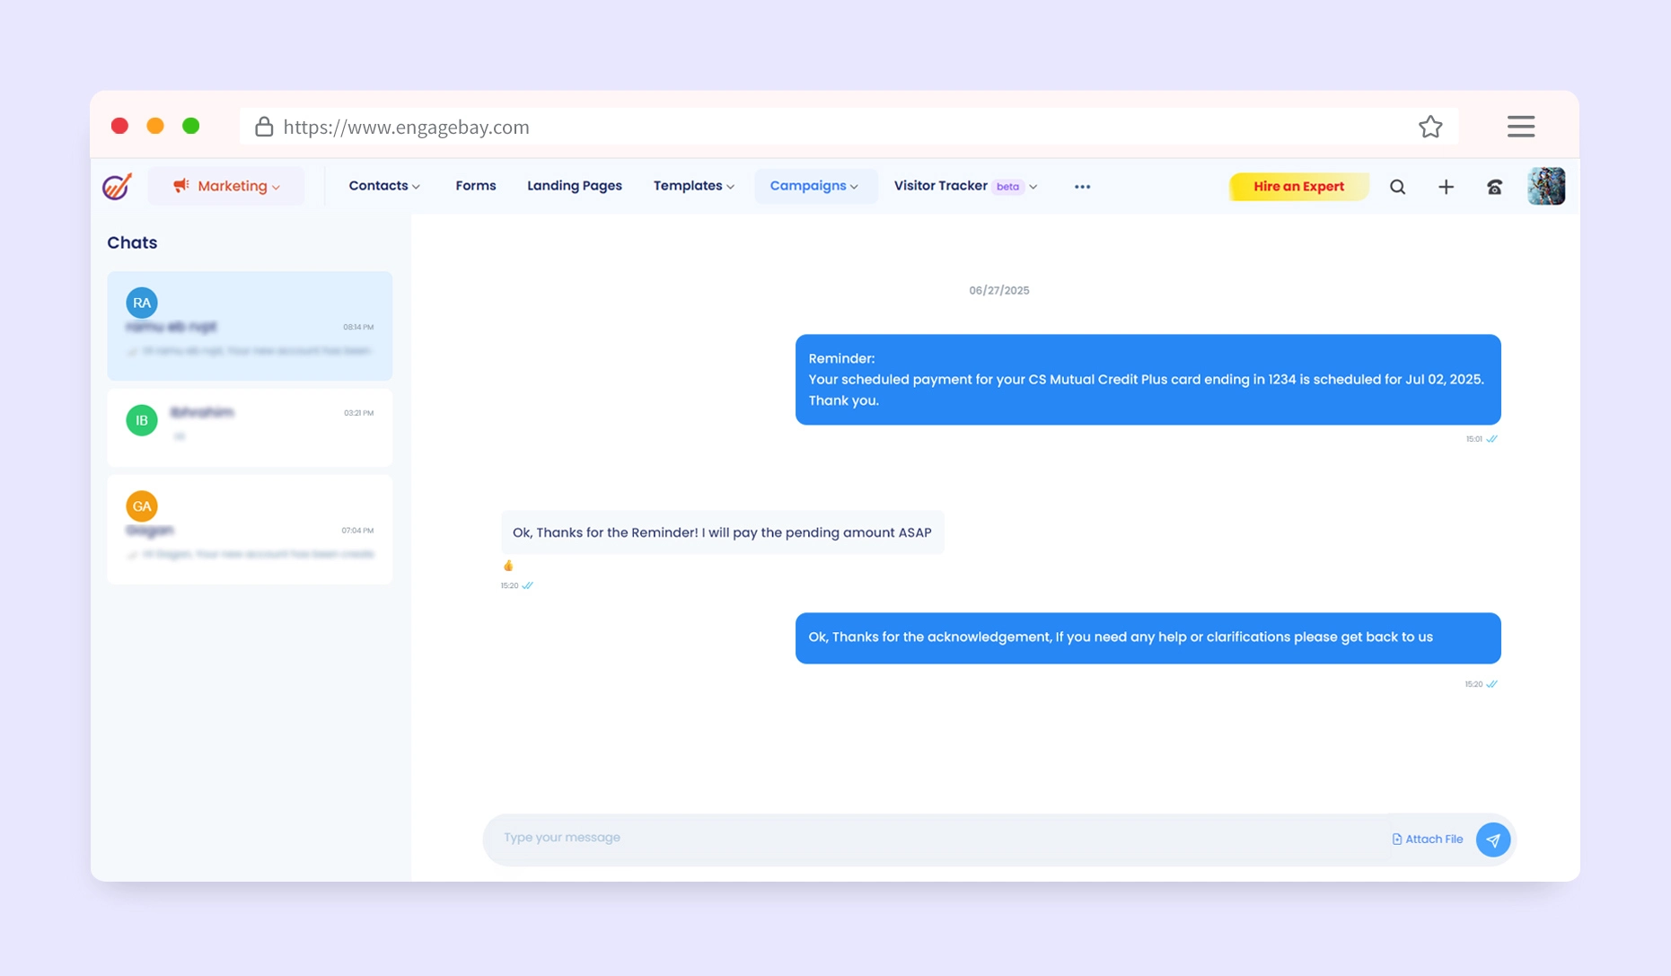Go to Landing Pages

click(x=574, y=186)
